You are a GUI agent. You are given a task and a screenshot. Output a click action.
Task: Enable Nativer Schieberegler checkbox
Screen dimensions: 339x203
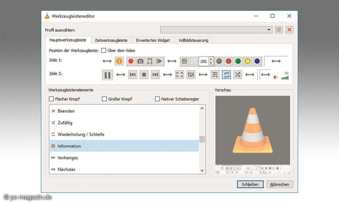point(157,99)
